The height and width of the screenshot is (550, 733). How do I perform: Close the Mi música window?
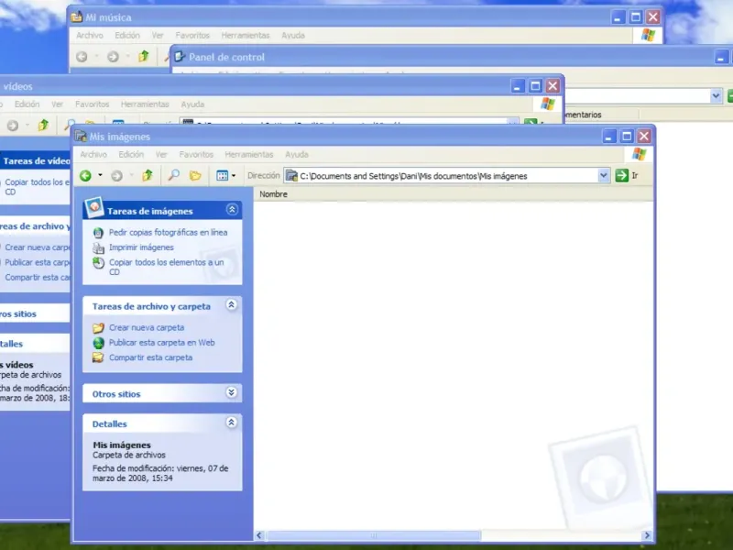653,17
